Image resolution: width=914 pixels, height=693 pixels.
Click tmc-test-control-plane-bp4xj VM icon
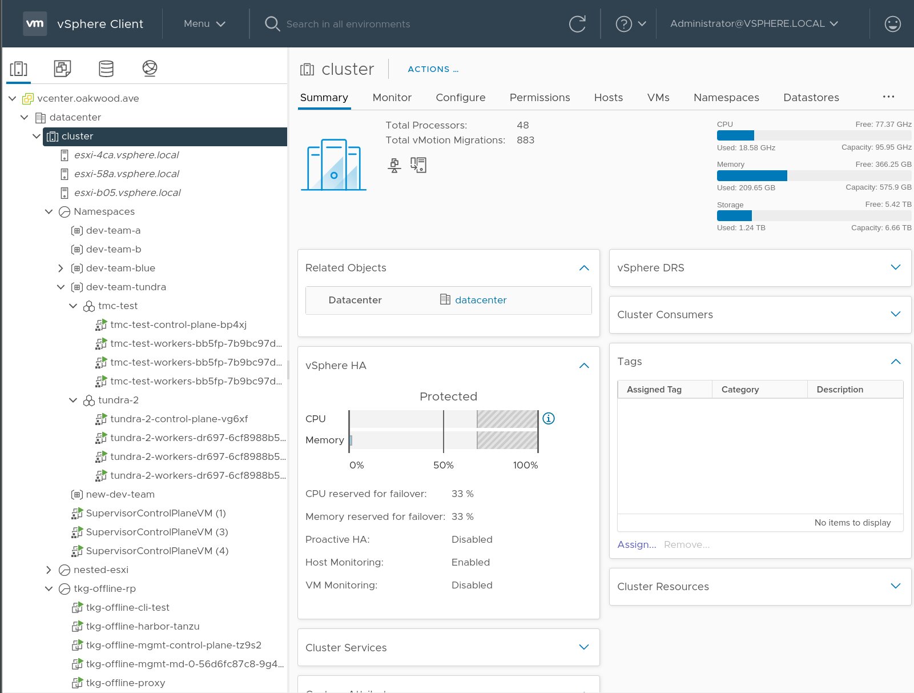coord(101,325)
